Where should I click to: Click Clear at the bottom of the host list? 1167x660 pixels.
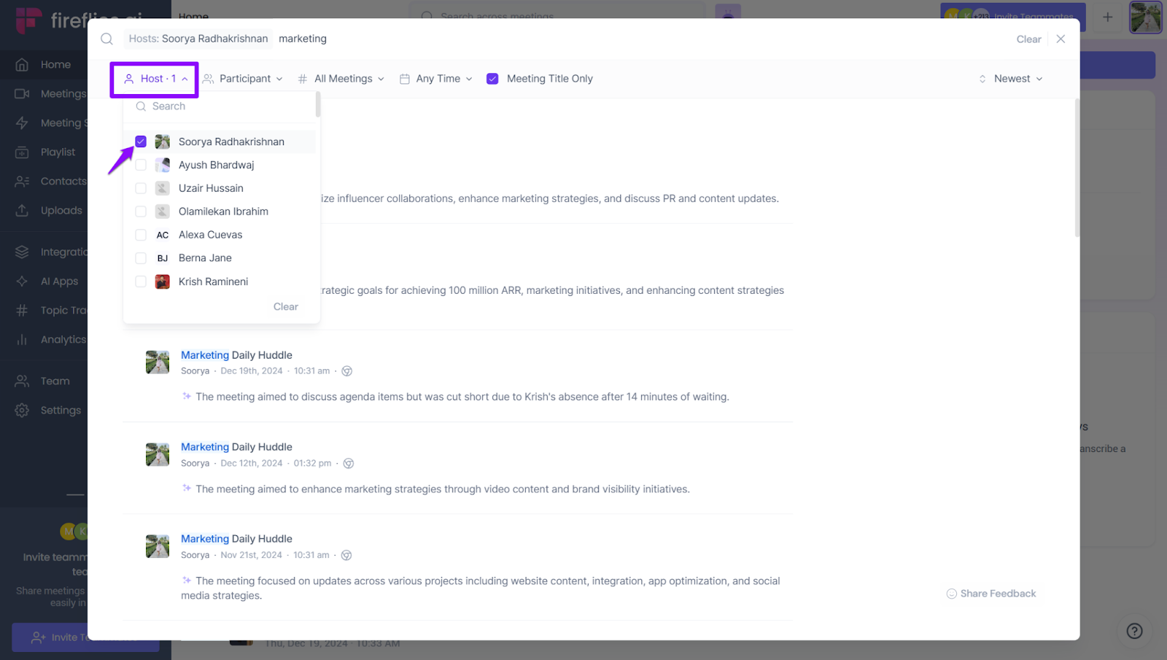point(285,307)
